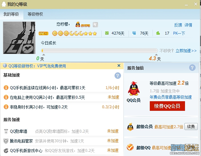Click the sun-moon-star level icons
The width and height of the screenshot is (201, 156).
(x=74, y=34)
